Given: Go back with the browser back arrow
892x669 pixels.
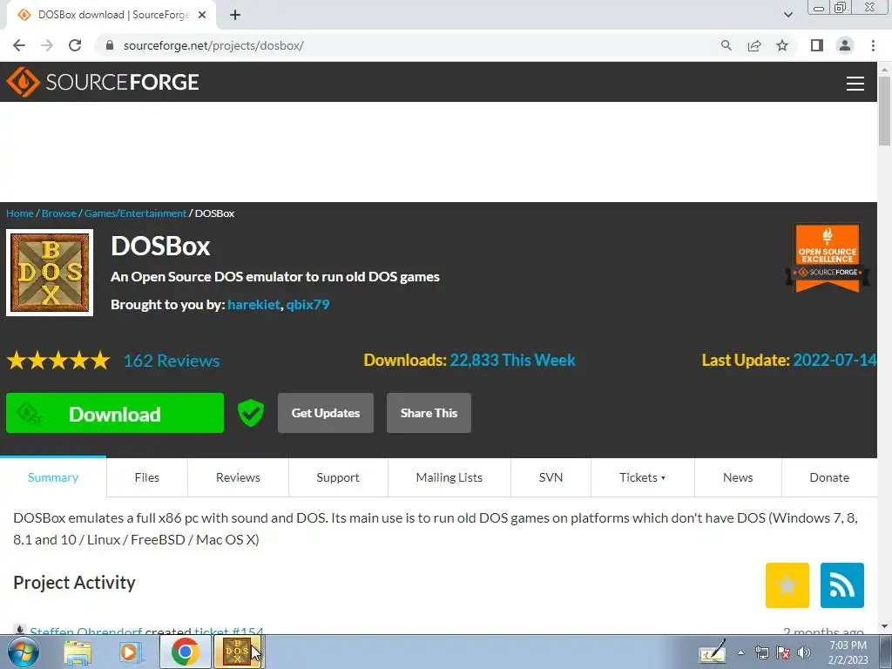Looking at the screenshot, I should [x=19, y=45].
